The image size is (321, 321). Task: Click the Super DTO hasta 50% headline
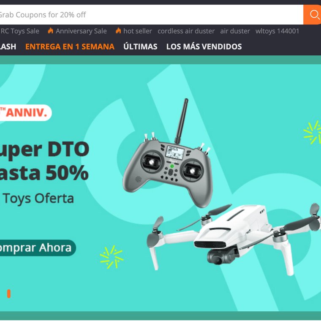click(44, 161)
